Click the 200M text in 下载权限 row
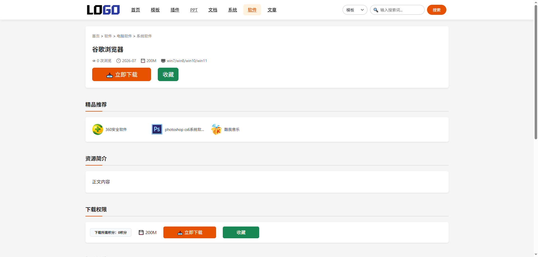The image size is (538, 257). 151,232
